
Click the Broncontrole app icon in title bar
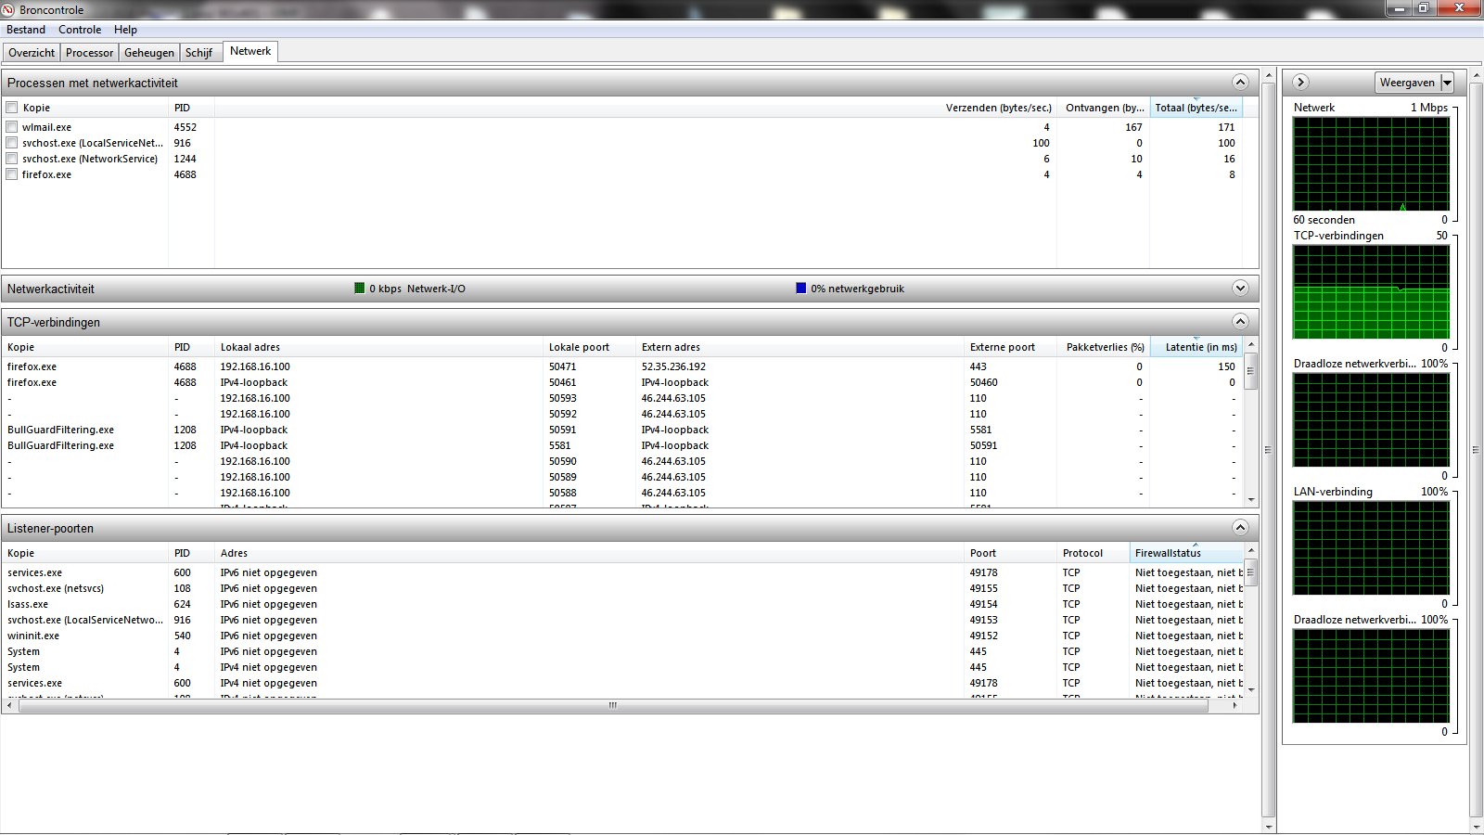(8, 9)
